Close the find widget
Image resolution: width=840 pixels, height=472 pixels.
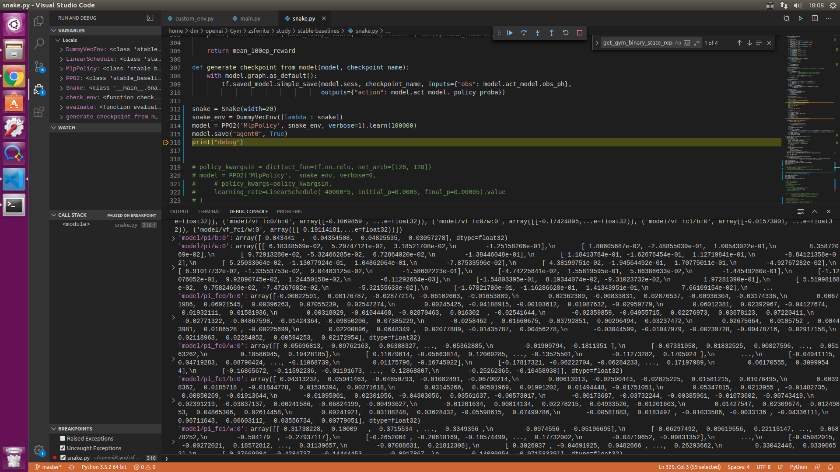[x=769, y=43]
